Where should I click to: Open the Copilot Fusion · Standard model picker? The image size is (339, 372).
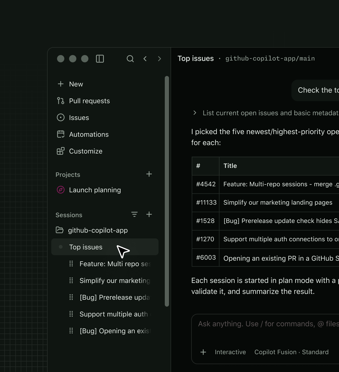(x=291, y=352)
